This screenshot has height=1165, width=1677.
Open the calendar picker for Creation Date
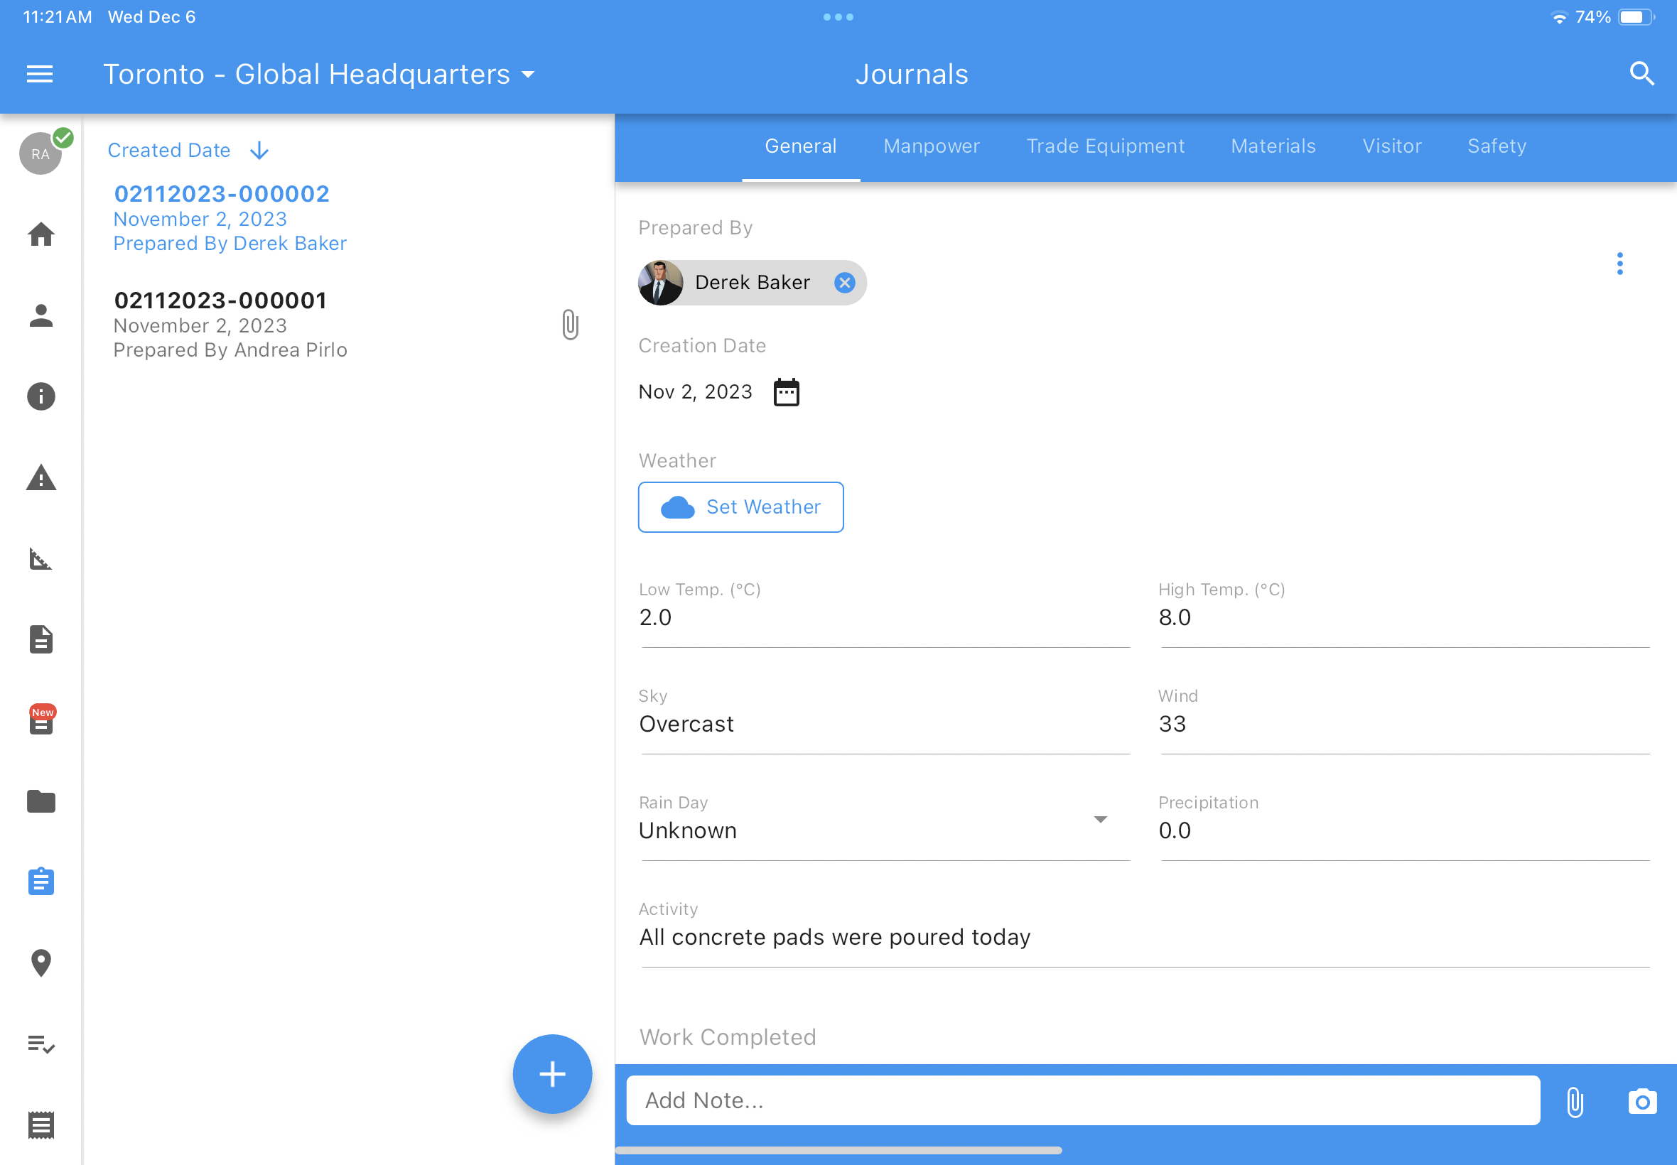[x=787, y=392]
